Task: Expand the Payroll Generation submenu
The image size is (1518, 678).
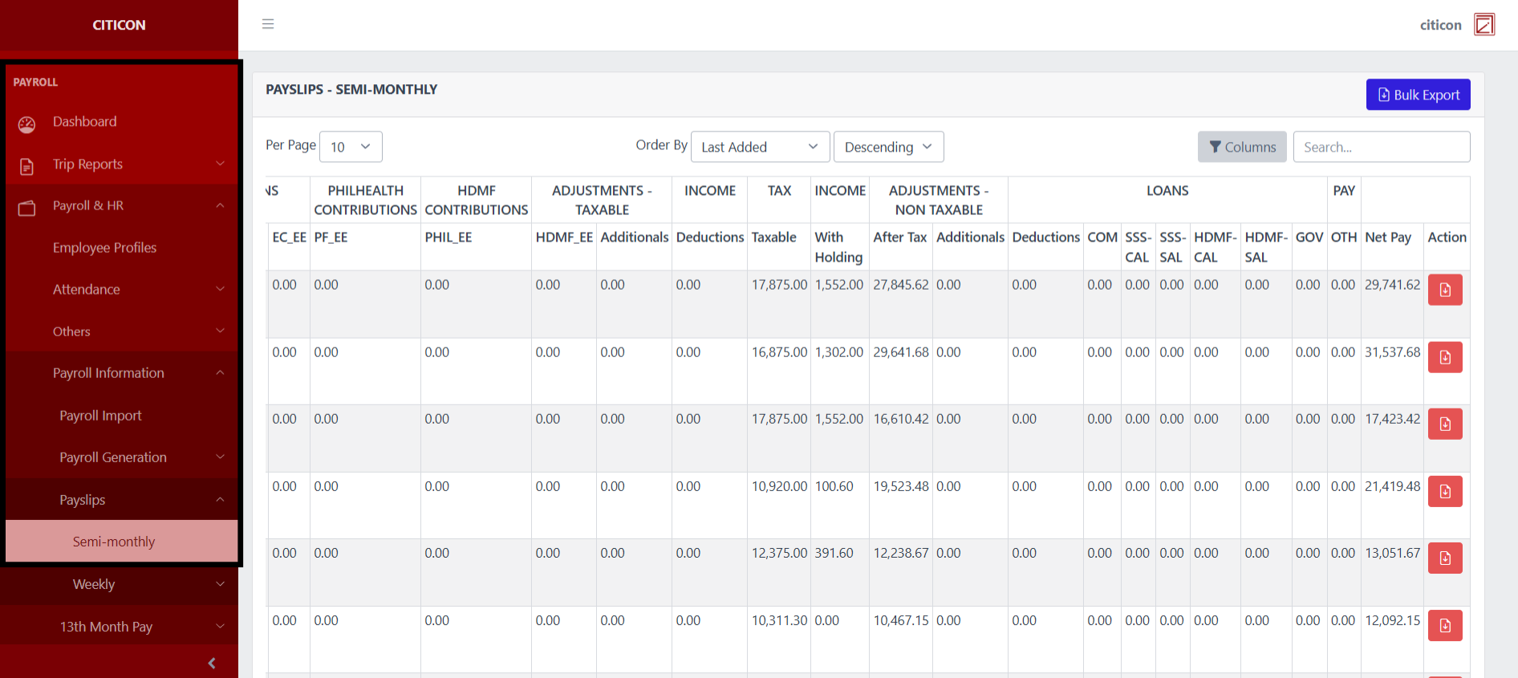Action: [x=220, y=457]
